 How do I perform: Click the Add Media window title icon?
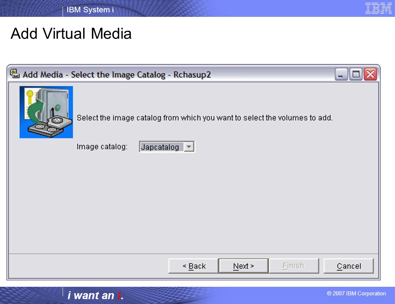click(x=15, y=74)
